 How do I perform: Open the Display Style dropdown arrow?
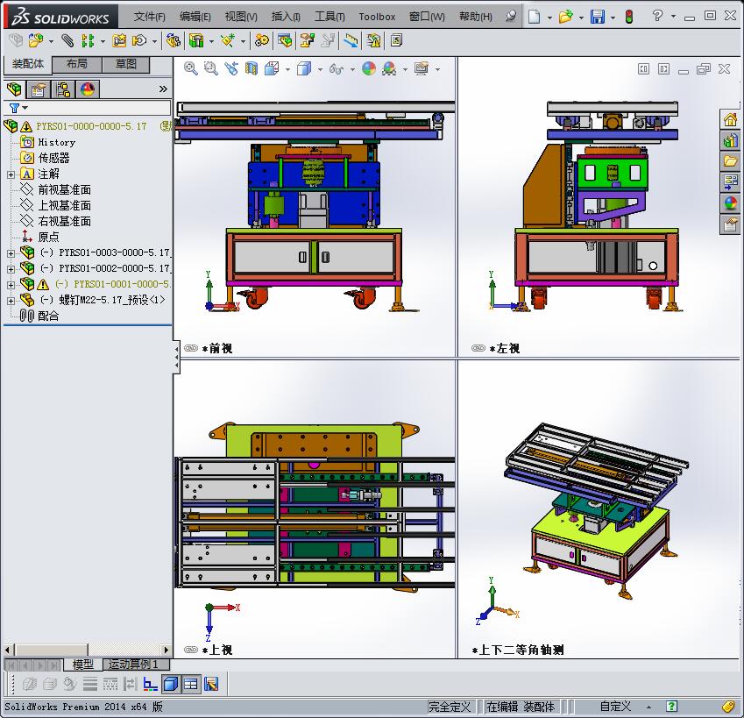320,69
